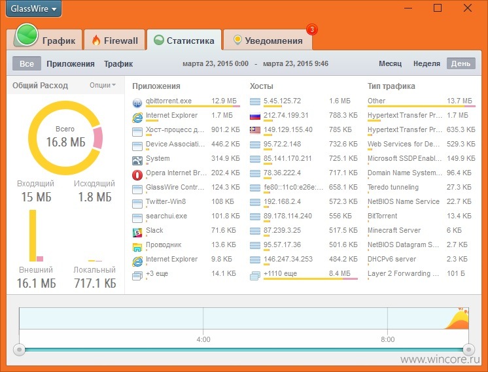The image size is (488, 372).
Task: Select the Minecraft Server traffic type
Action: pos(421,231)
